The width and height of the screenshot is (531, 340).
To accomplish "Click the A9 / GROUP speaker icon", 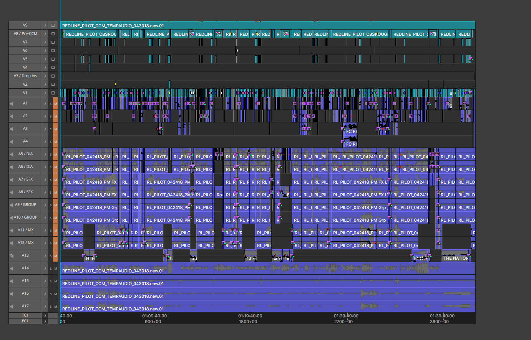I will pos(11,205).
